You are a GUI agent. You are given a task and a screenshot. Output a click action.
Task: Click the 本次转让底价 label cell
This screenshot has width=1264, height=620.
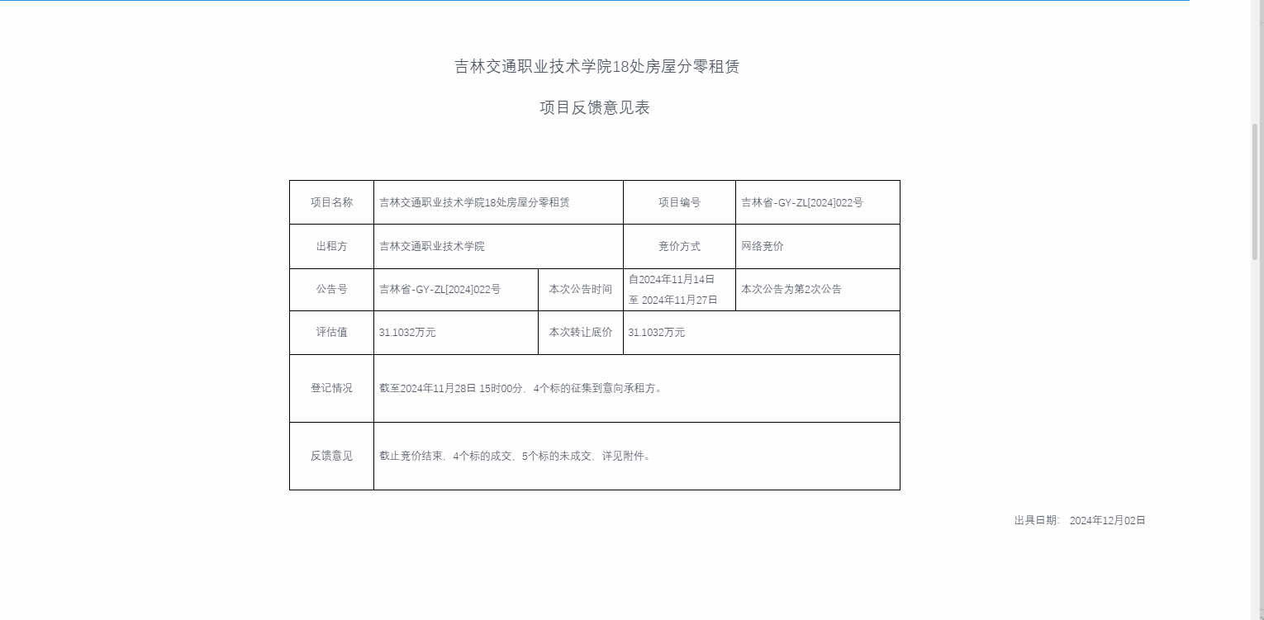581,333
